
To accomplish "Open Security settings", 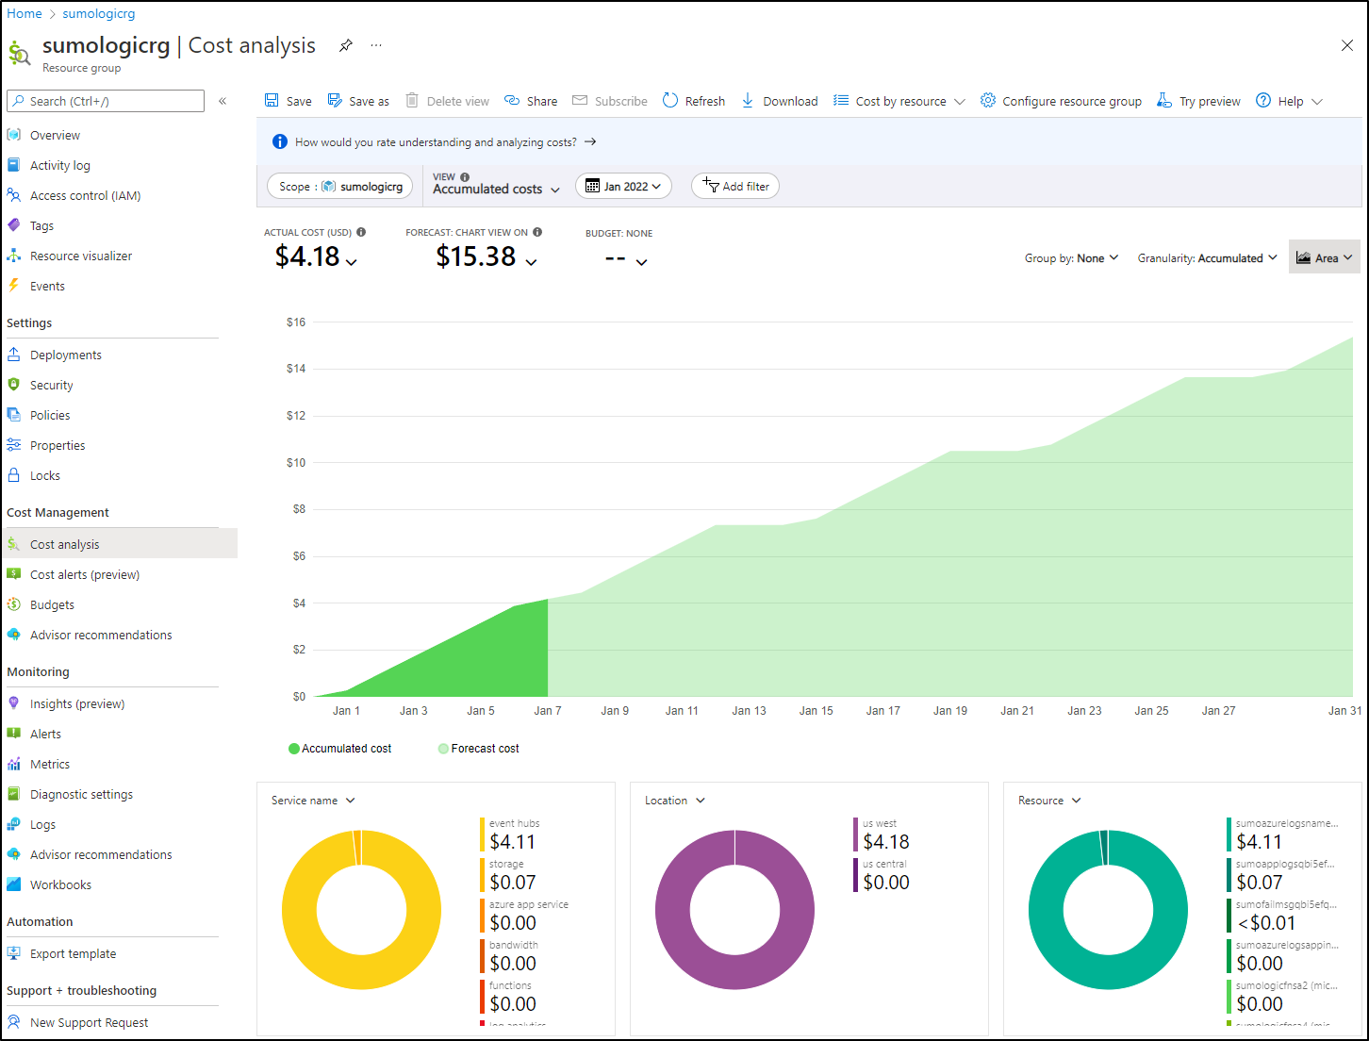I will [x=52, y=386].
